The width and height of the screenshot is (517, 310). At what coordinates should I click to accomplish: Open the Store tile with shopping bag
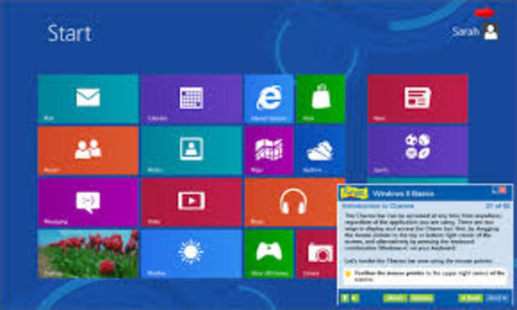coord(321,98)
